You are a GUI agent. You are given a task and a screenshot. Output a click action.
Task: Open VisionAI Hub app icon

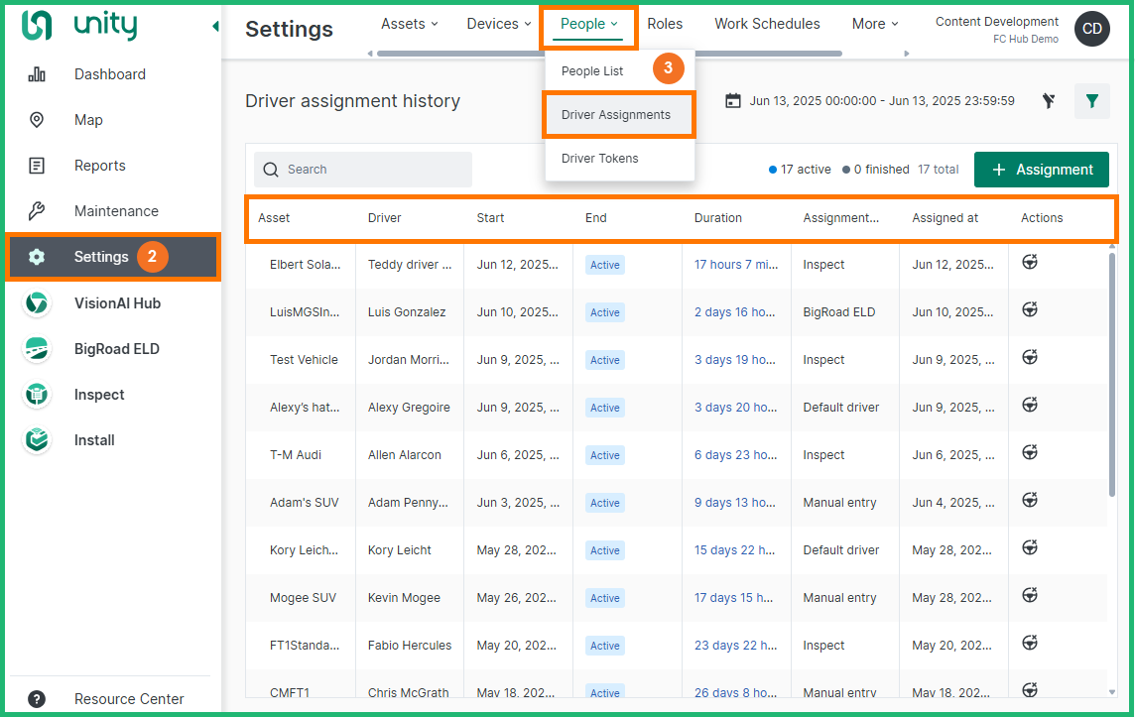coord(37,303)
